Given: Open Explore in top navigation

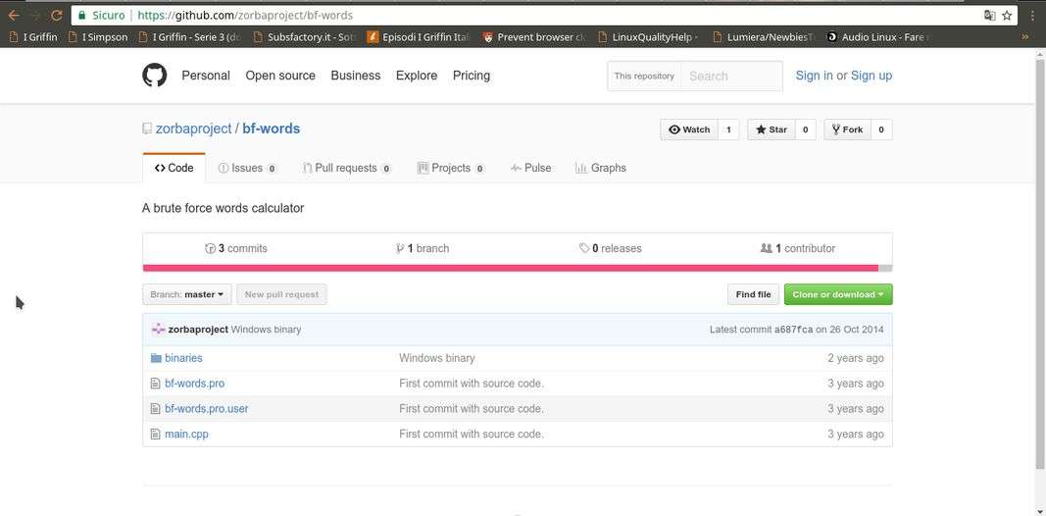Looking at the screenshot, I should [x=417, y=76].
